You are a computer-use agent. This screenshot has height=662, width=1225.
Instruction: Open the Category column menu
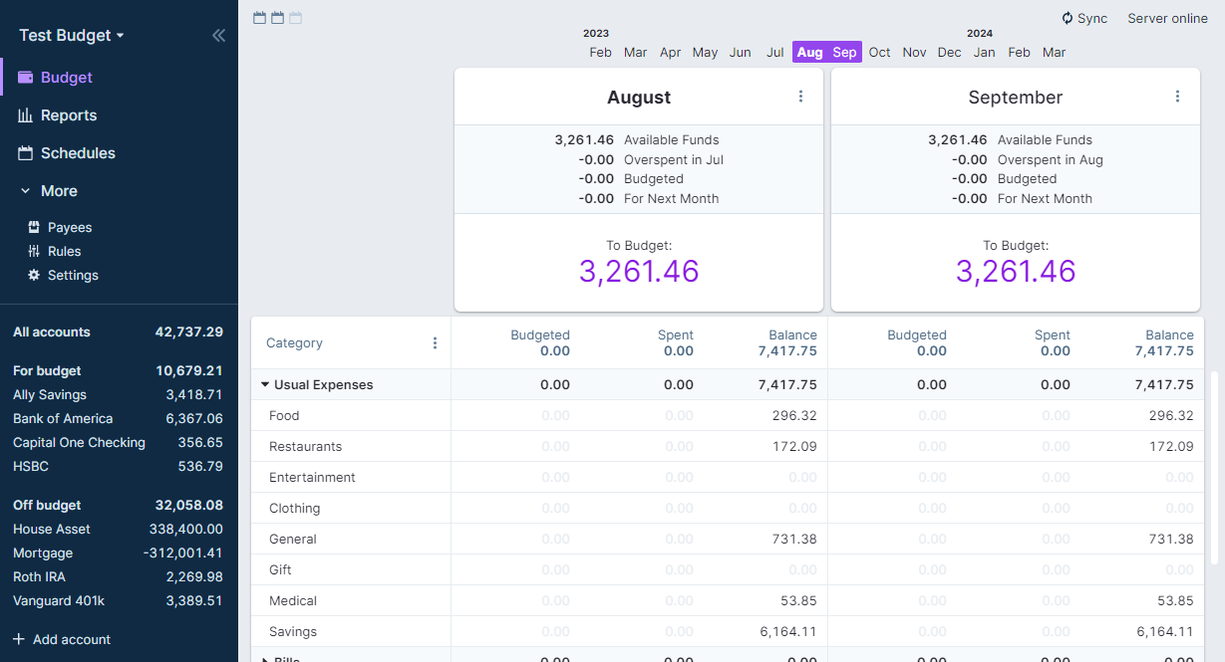(435, 342)
